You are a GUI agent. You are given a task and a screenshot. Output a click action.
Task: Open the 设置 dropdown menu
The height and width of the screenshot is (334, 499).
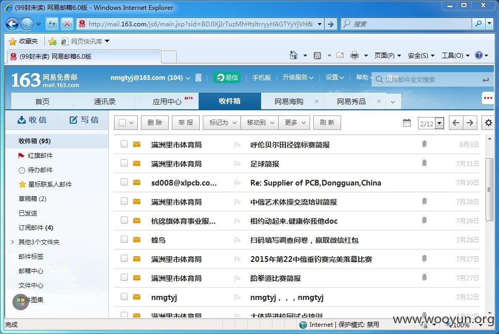[x=334, y=77]
